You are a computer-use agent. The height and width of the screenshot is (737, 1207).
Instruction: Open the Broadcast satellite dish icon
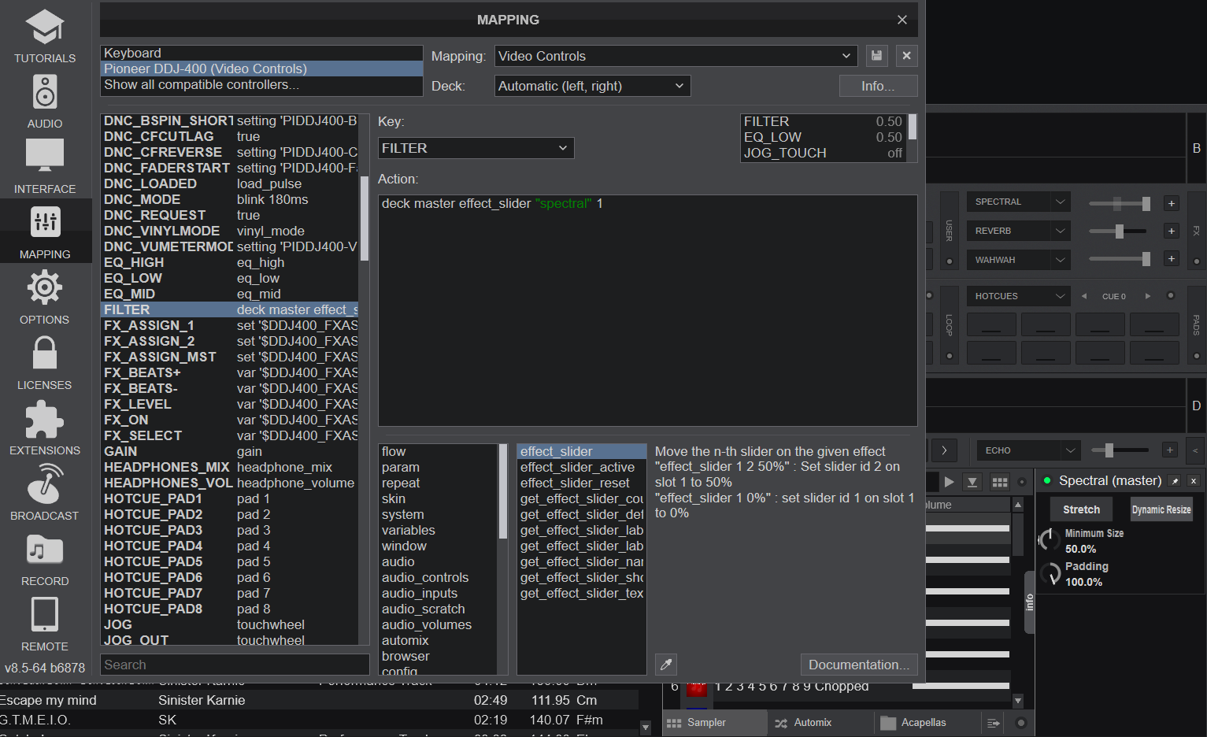[x=45, y=483]
